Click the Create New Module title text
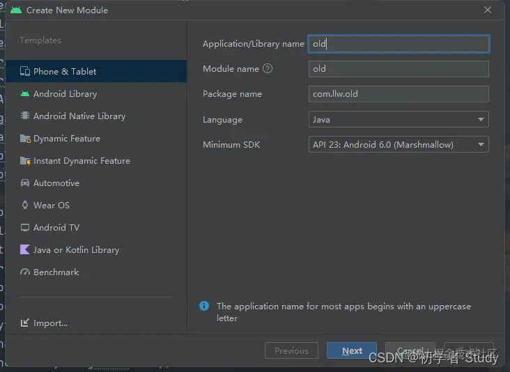The height and width of the screenshot is (372, 510). coord(67,10)
